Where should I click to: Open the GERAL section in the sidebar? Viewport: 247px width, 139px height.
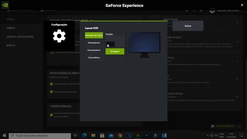click(x=10, y=19)
